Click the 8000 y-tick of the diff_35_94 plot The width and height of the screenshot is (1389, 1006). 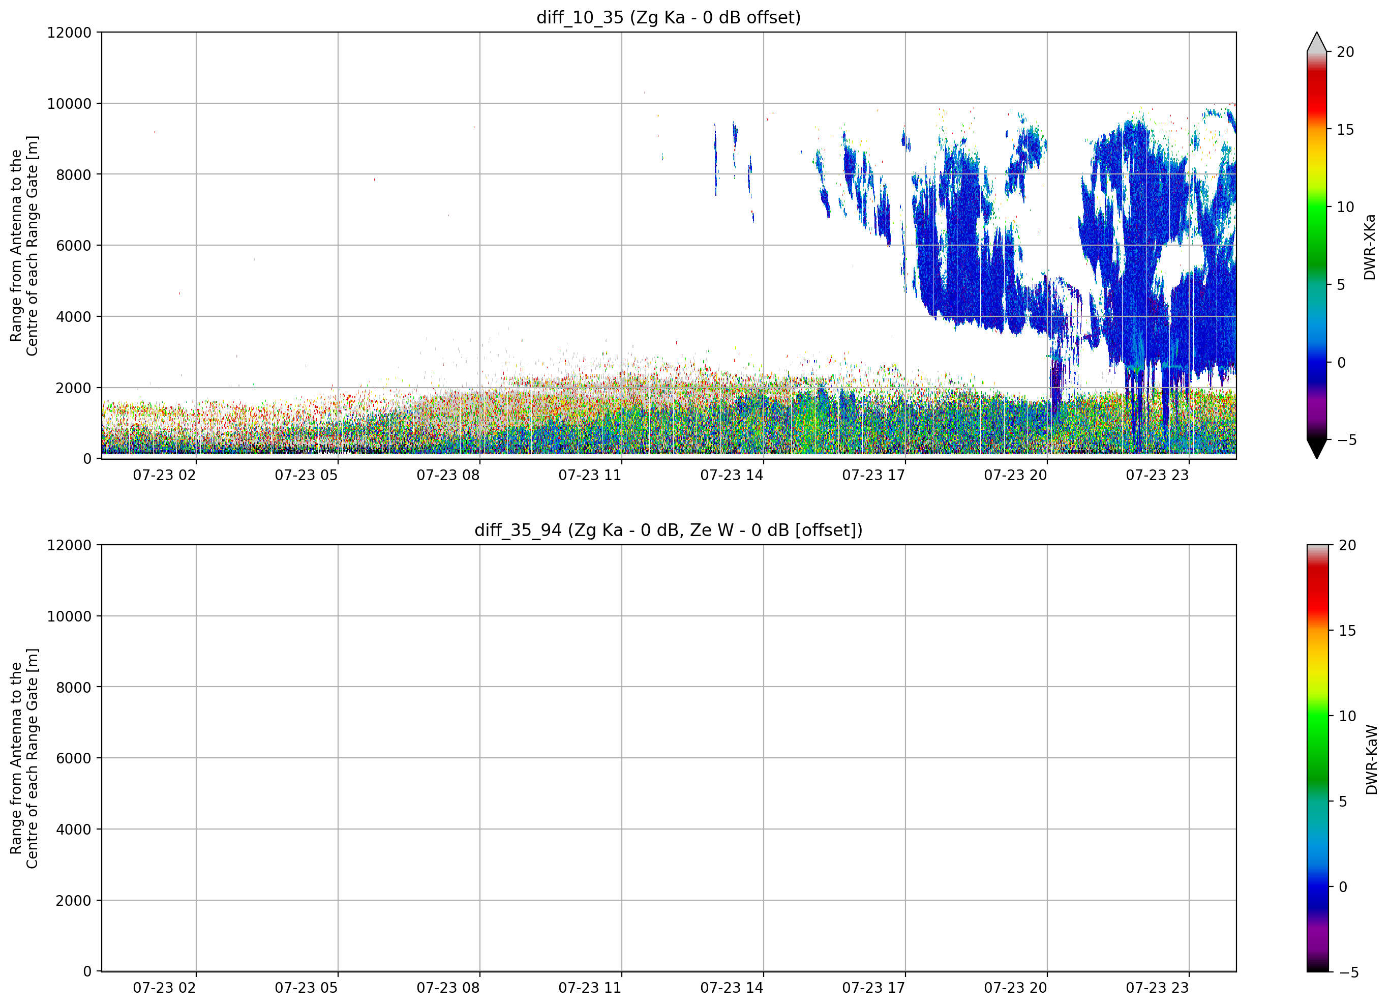tap(74, 688)
